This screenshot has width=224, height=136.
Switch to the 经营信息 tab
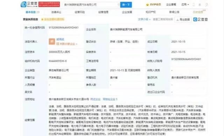tap(104, 12)
